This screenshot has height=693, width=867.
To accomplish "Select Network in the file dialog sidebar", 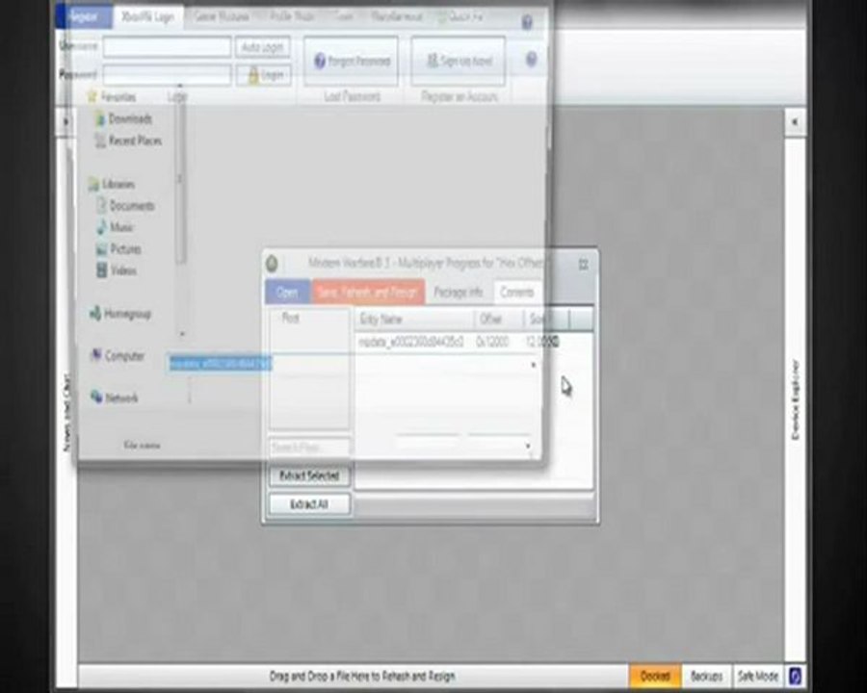I will (115, 398).
